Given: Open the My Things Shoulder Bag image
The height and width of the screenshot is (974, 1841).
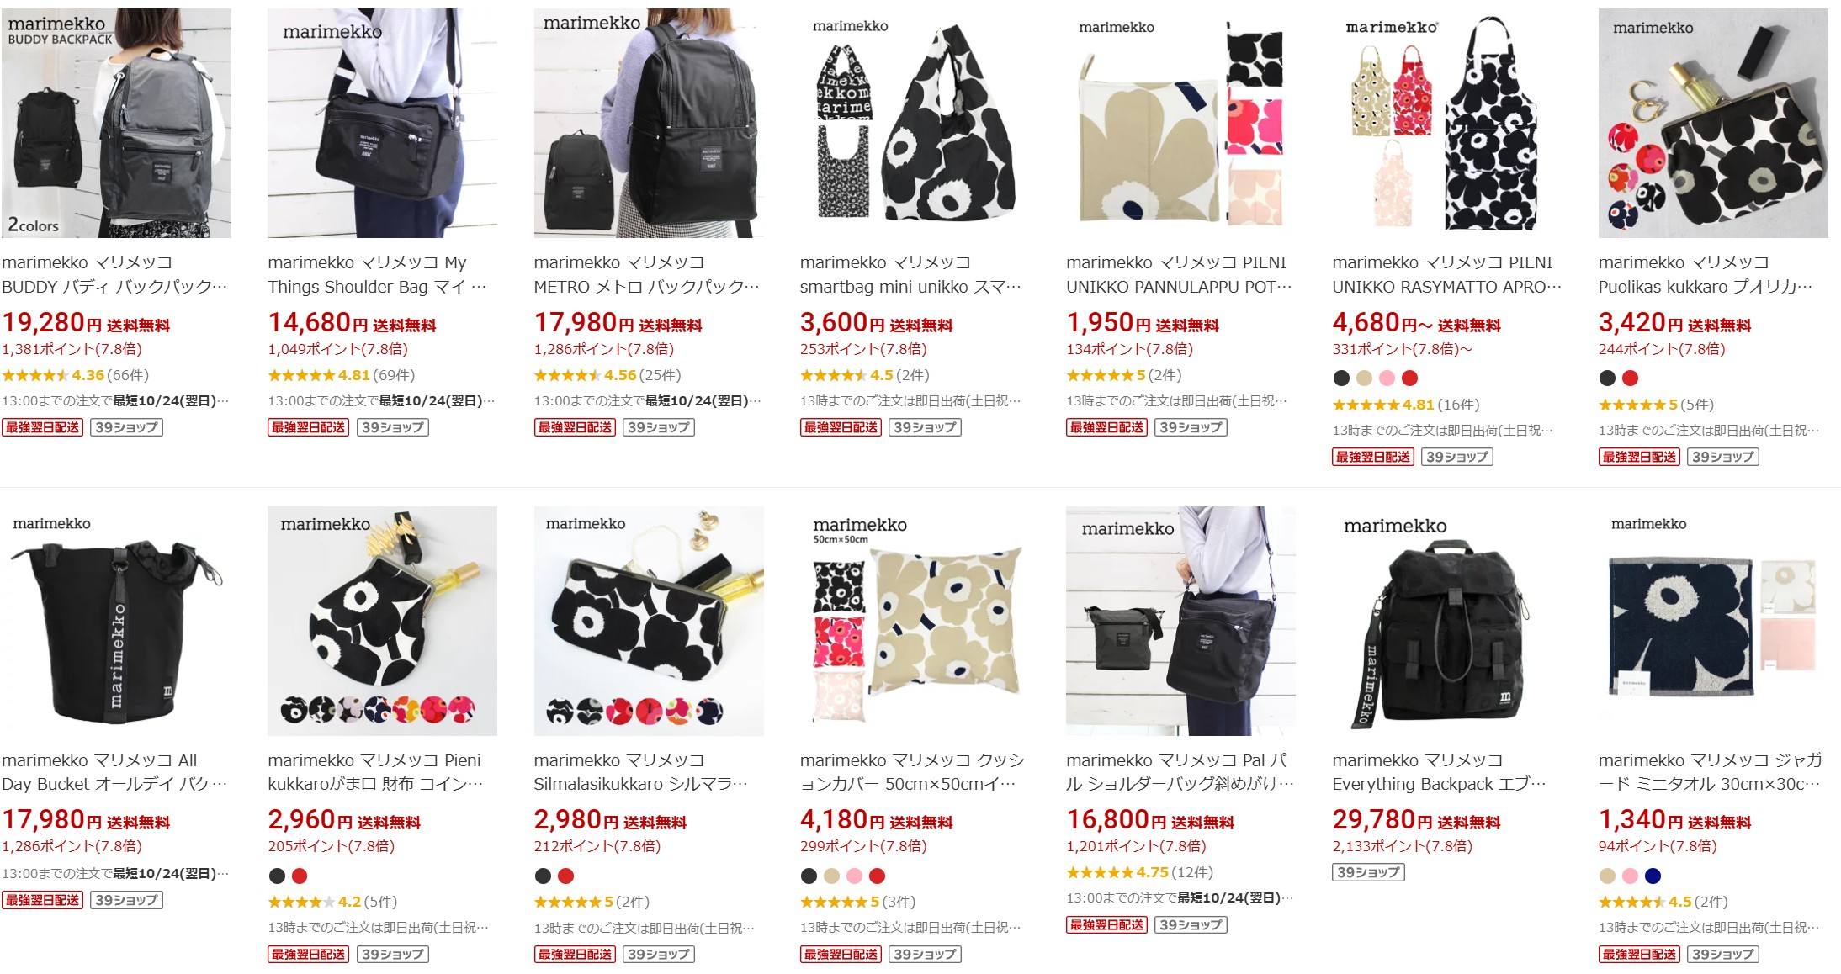Looking at the screenshot, I should coord(382,123).
